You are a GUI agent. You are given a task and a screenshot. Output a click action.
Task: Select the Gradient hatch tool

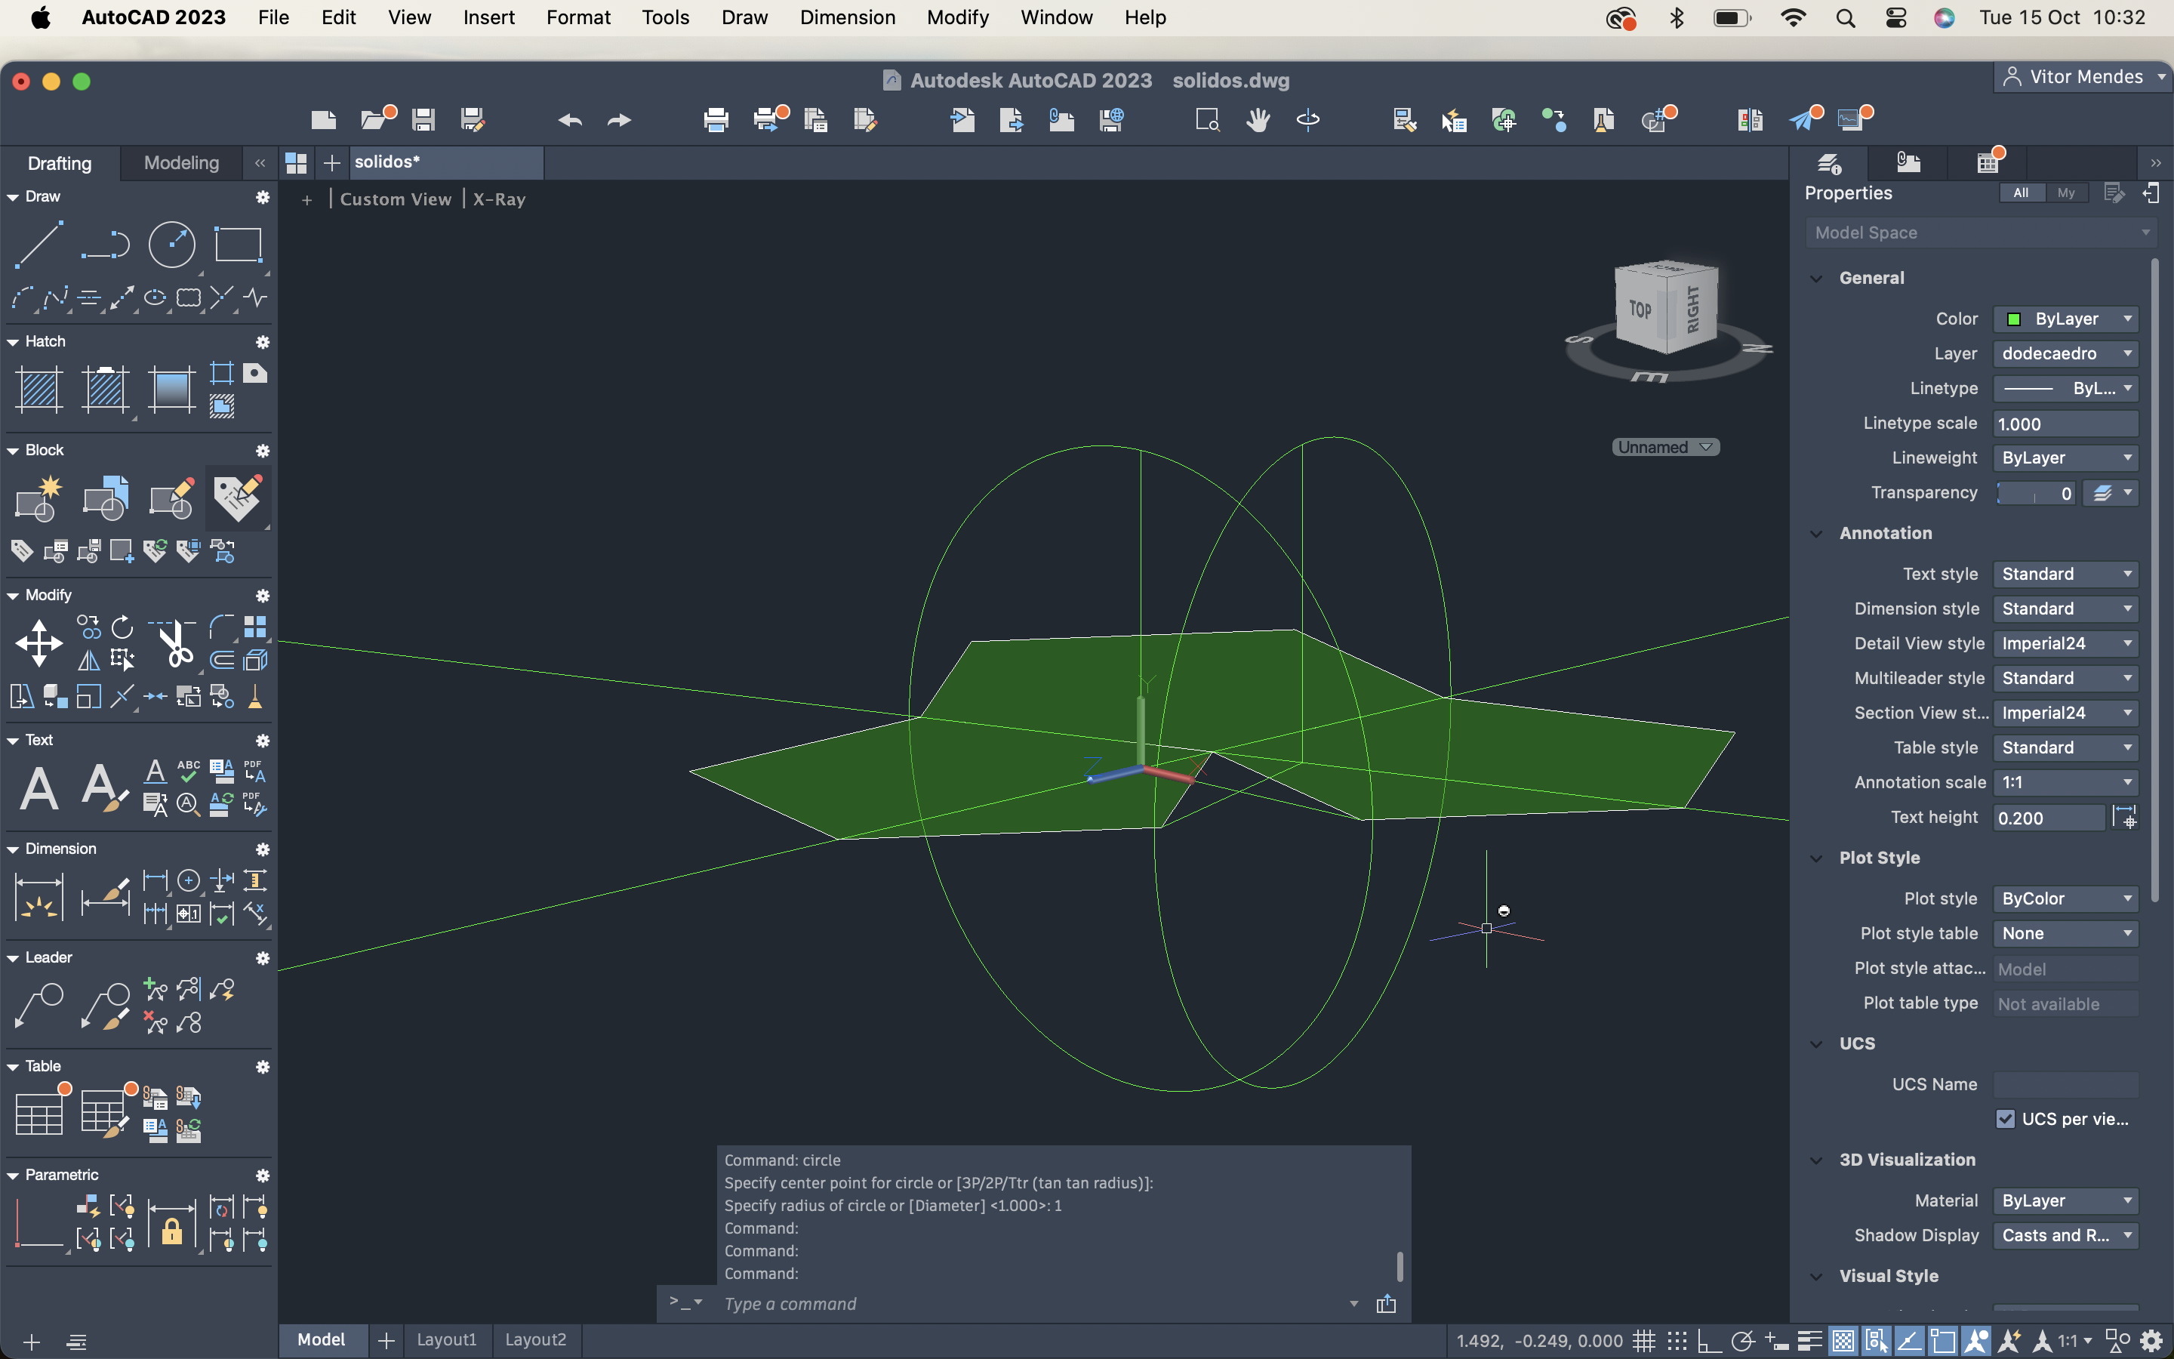coord(171,389)
